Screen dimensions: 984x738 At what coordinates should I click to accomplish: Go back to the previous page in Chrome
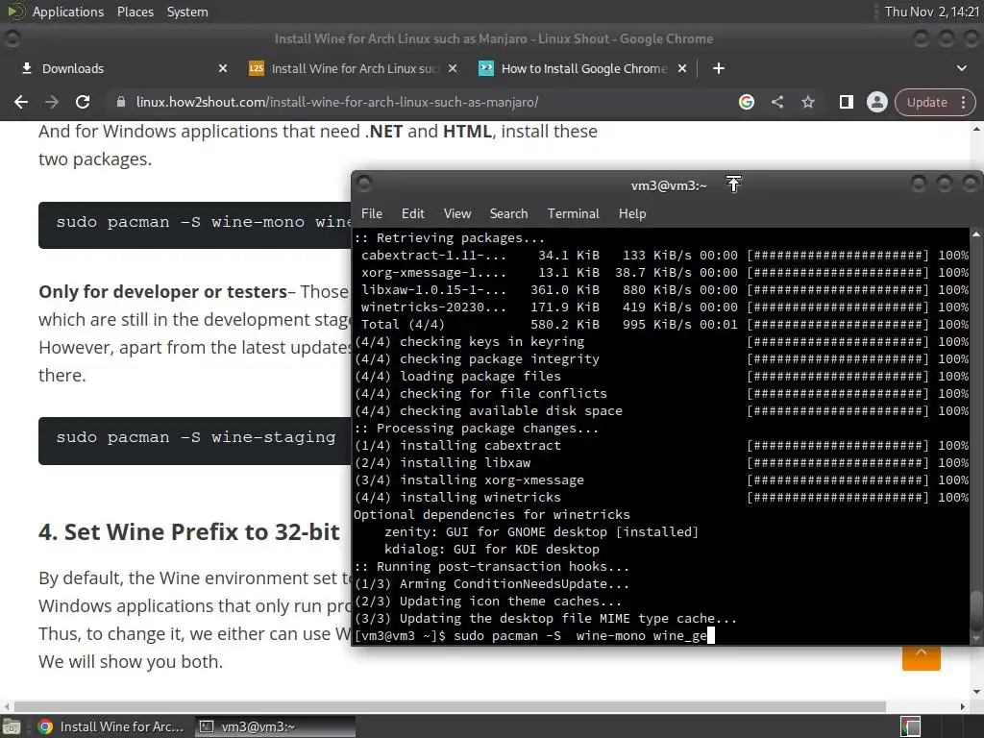pos(21,102)
